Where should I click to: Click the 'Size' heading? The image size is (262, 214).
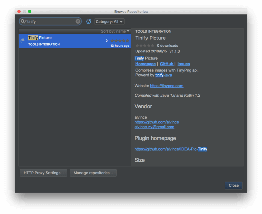(140, 160)
